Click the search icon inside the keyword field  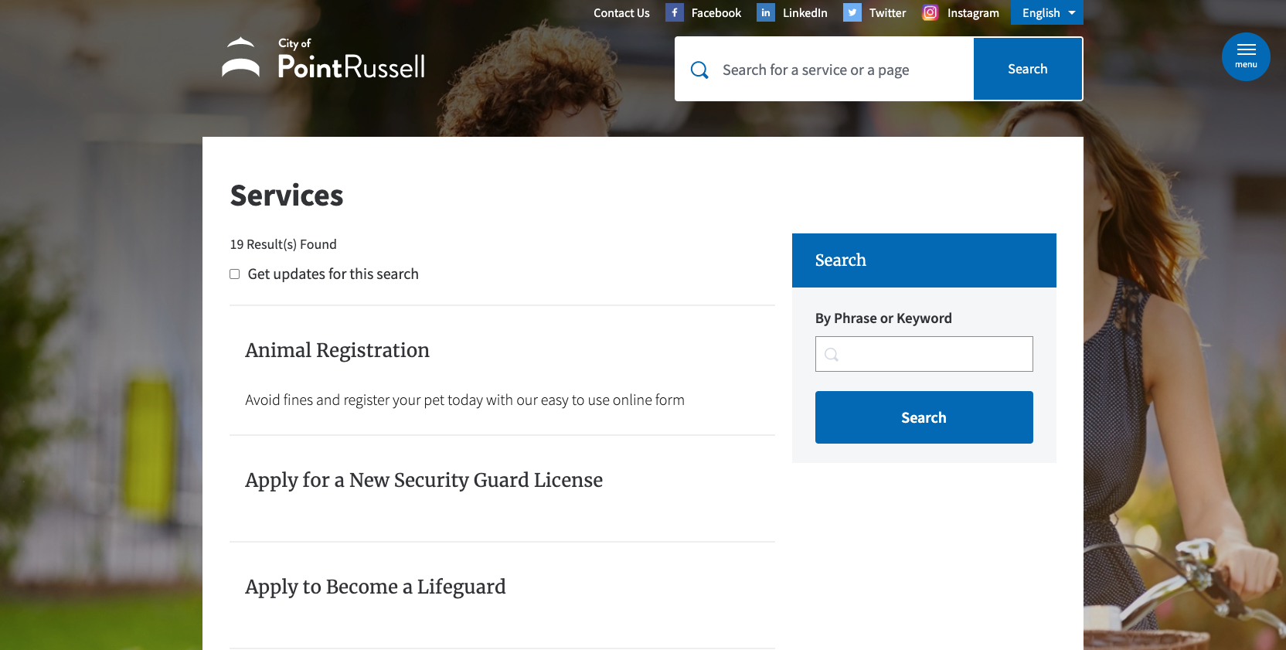(832, 355)
